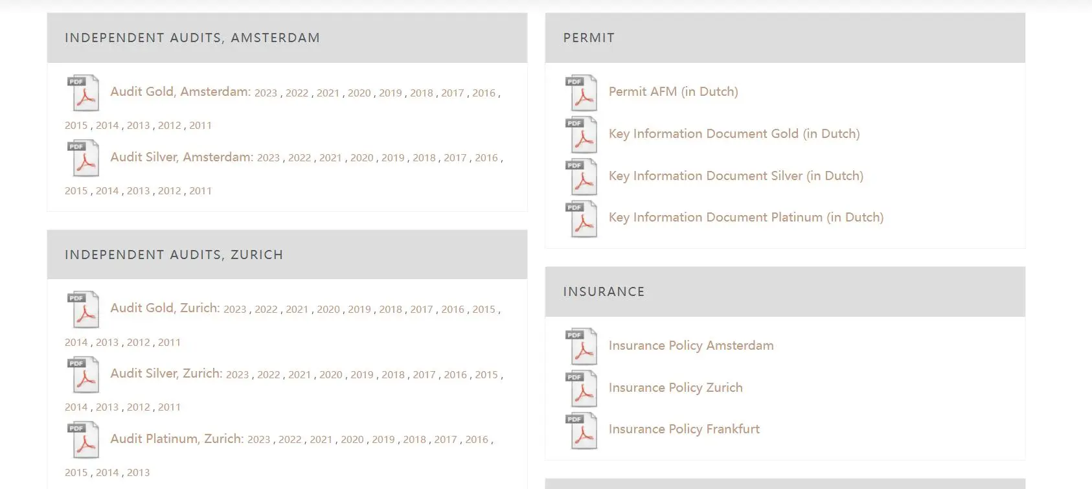Open the PDF icon beside Audit Platinum, Zurich

(x=84, y=440)
